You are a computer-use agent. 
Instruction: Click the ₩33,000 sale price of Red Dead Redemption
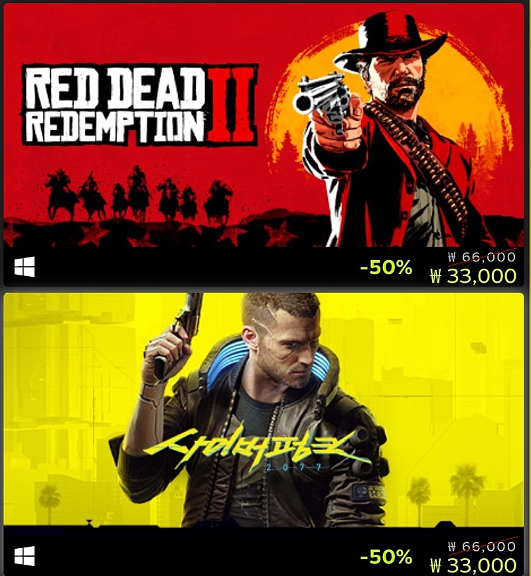(x=473, y=276)
